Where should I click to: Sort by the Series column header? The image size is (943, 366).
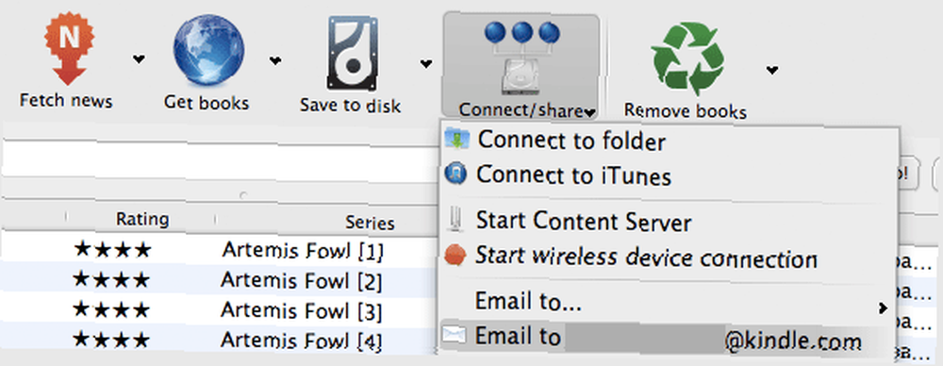click(370, 223)
